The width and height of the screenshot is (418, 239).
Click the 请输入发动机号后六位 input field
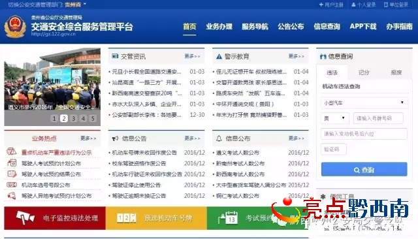(x=364, y=134)
